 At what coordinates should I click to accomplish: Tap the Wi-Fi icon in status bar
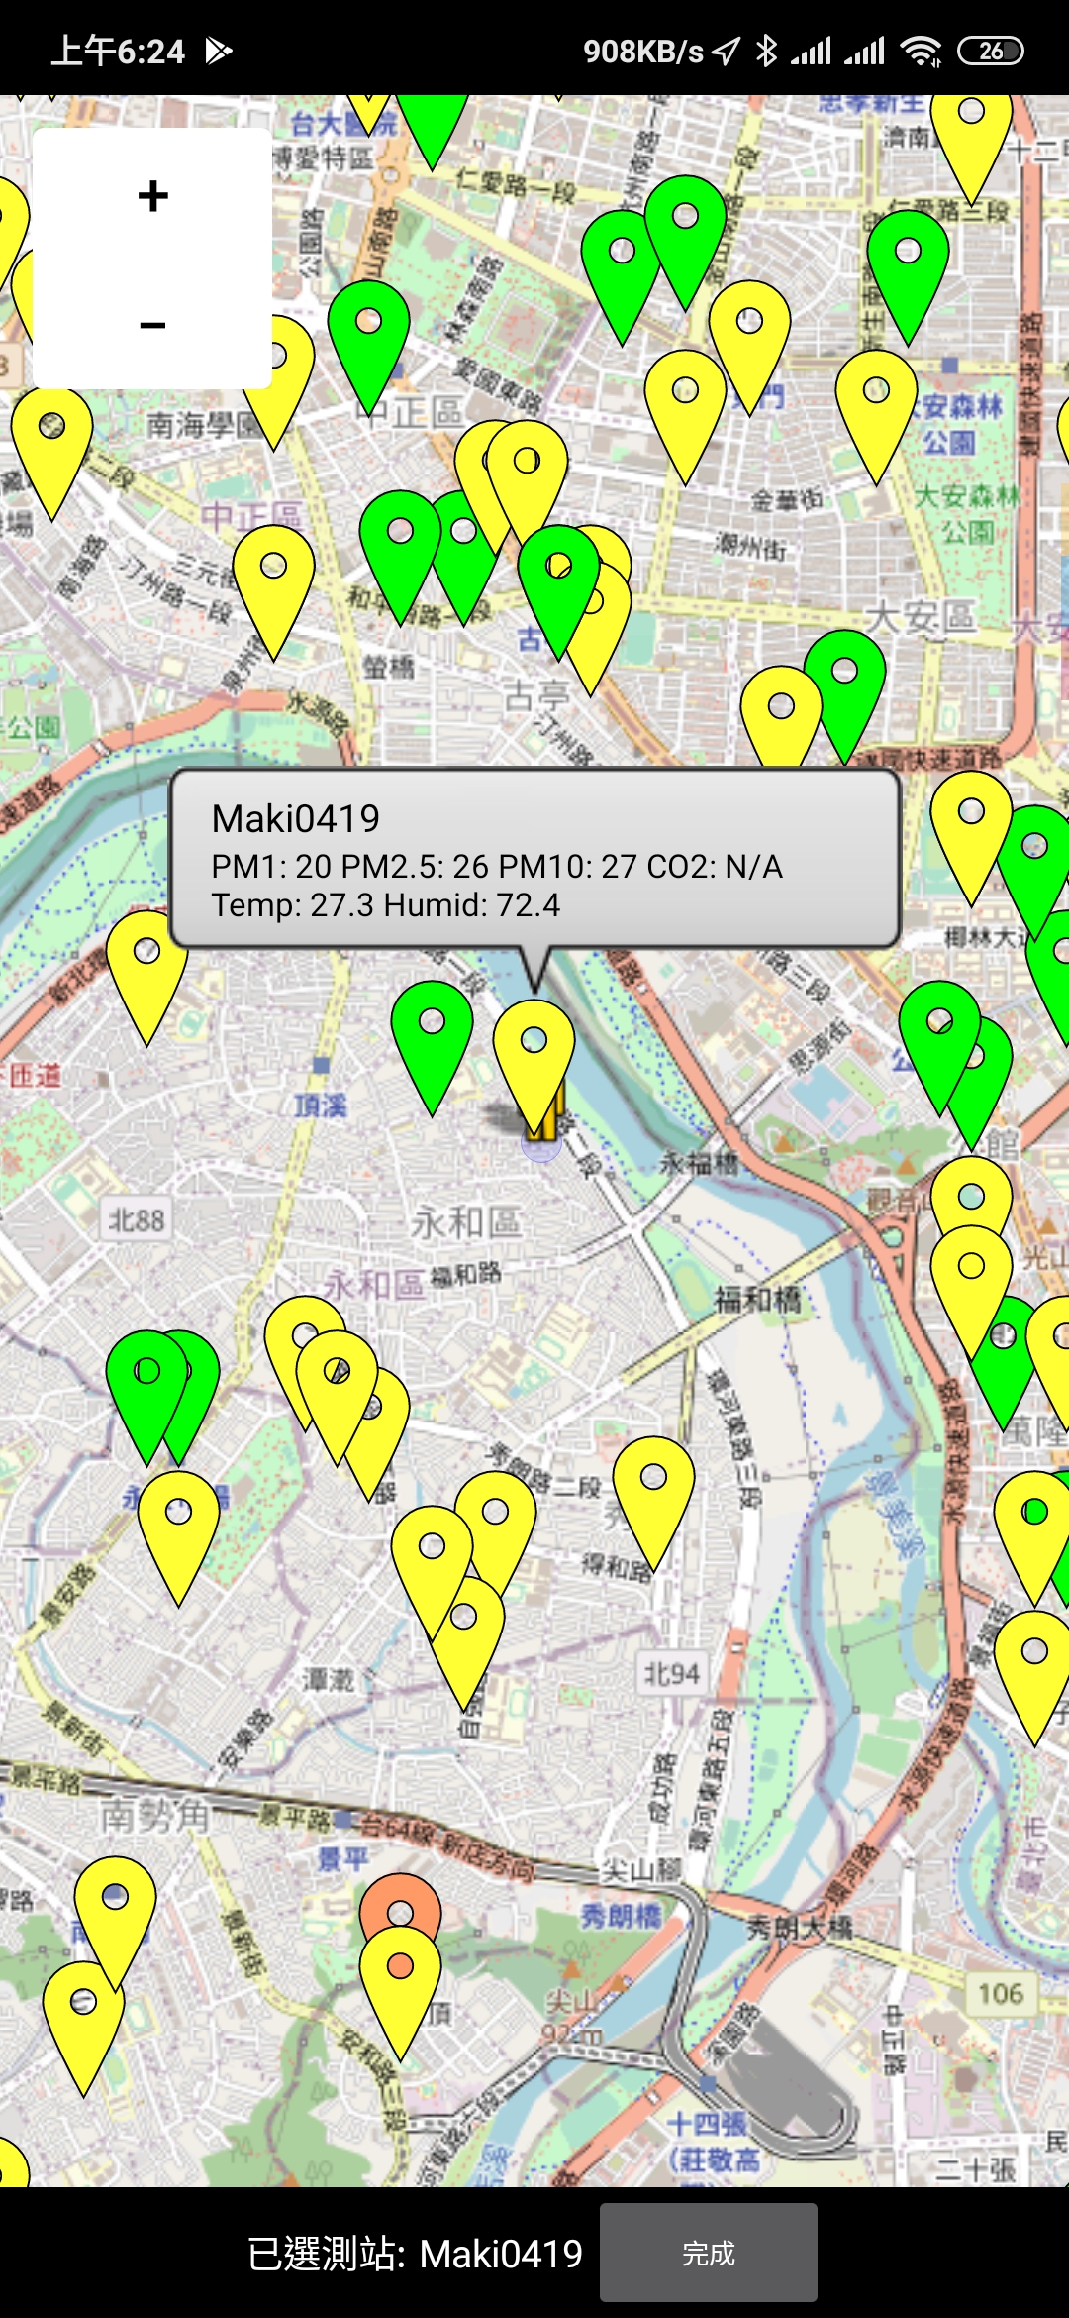(x=921, y=51)
